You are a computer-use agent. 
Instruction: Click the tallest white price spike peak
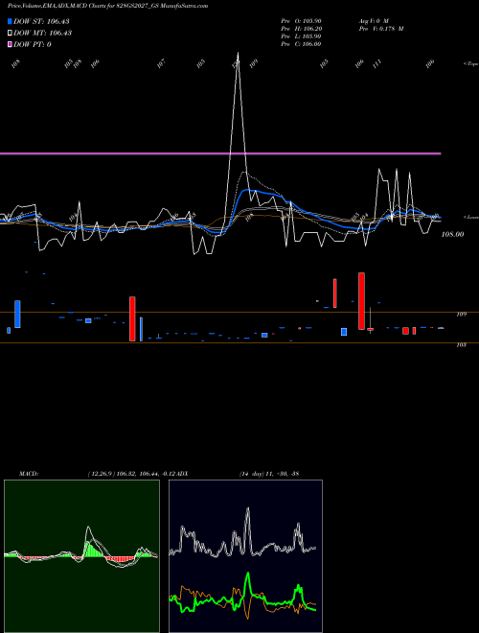(x=238, y=54)
